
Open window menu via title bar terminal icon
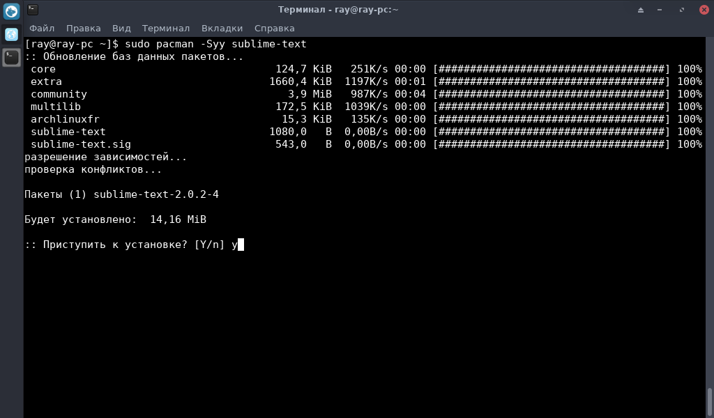click(x=33, y=10)
